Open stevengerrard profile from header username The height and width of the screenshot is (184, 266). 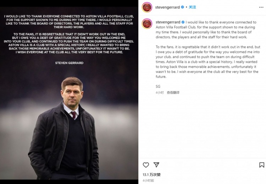point(167,7)
